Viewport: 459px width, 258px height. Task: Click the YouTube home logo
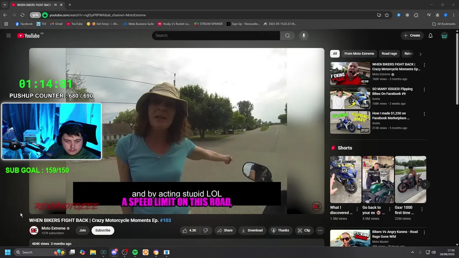pos(28,35)
